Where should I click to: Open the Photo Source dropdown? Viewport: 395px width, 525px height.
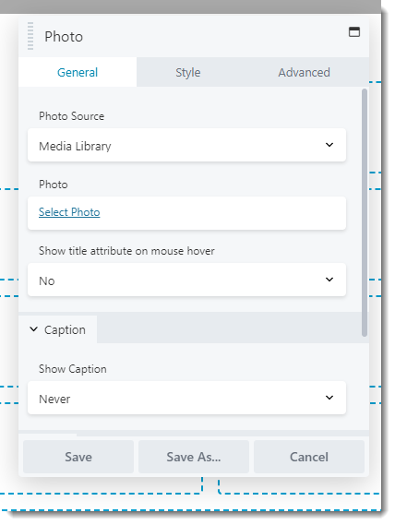(186, 145)
